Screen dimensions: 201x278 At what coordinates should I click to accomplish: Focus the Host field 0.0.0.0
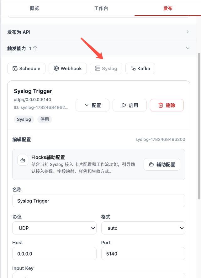(54, 254)
